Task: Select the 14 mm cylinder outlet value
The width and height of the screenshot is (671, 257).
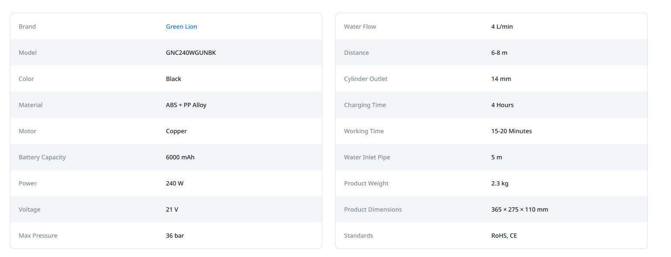Action: [501, 79]
